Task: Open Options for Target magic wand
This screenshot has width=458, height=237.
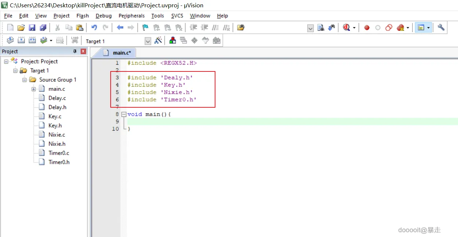Action: [158, 41]
